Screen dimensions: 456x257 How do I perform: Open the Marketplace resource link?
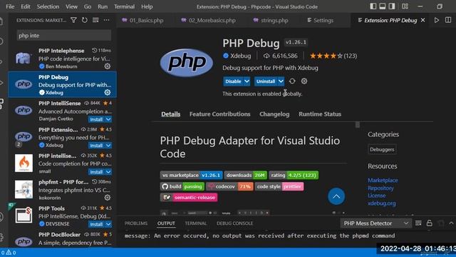tap(383, 181)
